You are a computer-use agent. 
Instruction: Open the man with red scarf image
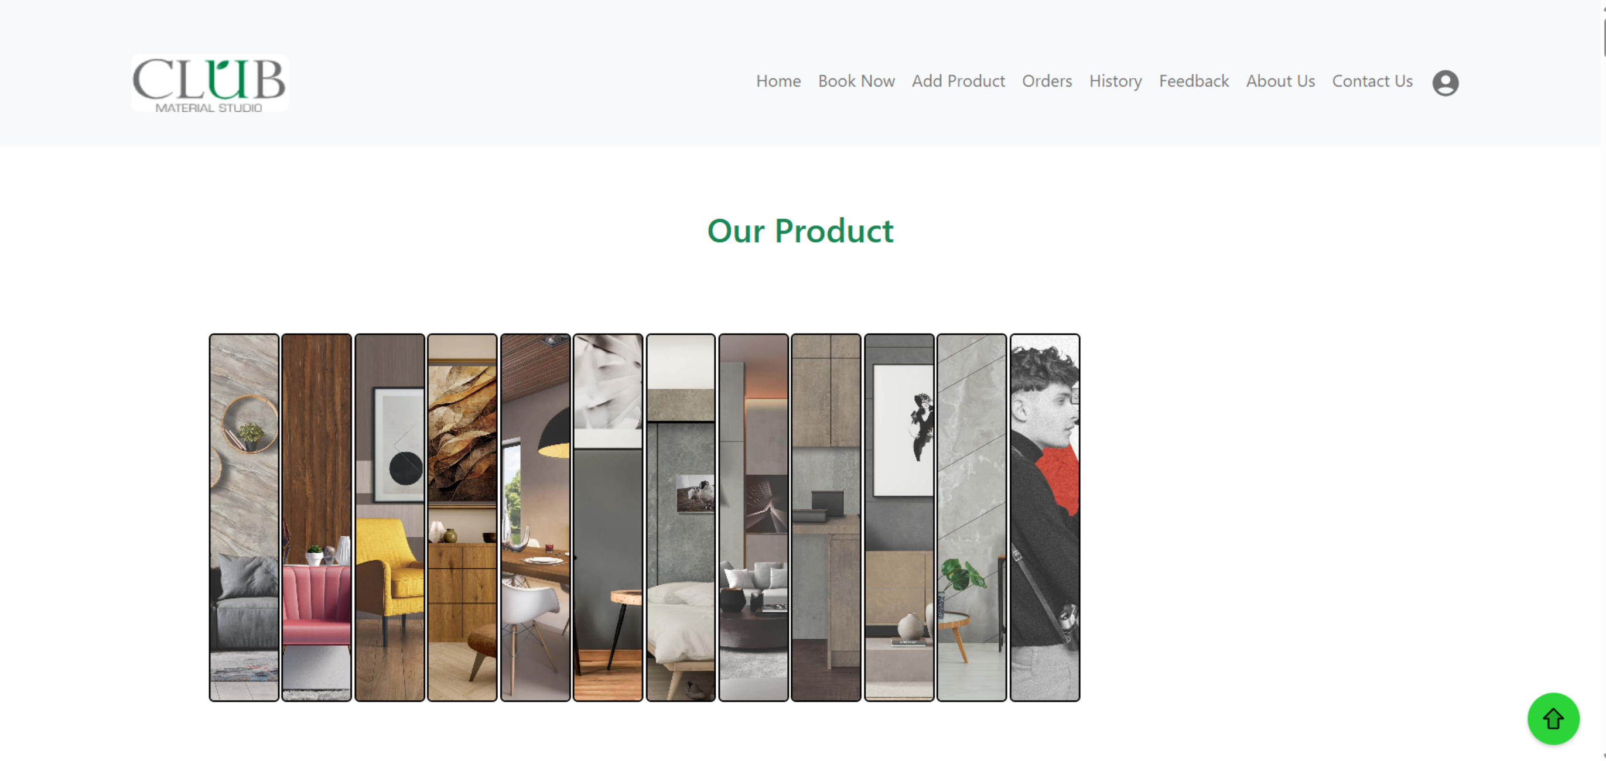point(1045,517)
